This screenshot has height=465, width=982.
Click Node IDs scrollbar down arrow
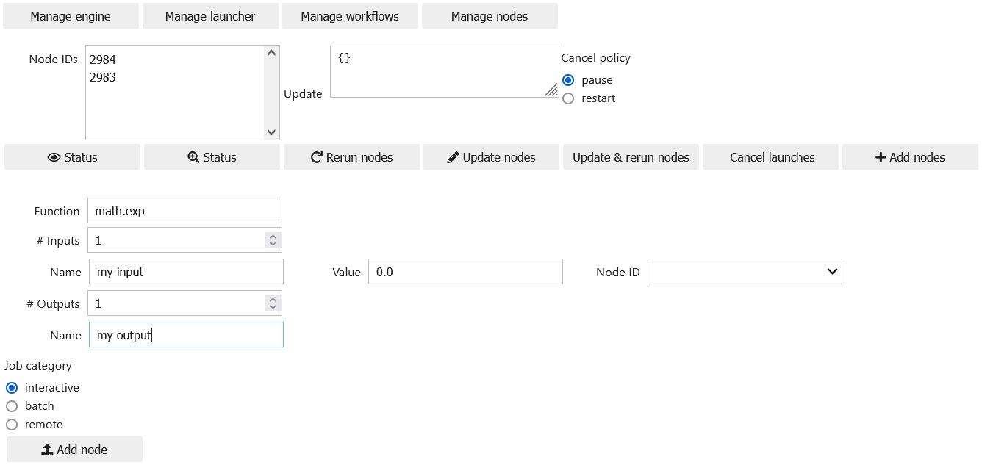point(272,132)
